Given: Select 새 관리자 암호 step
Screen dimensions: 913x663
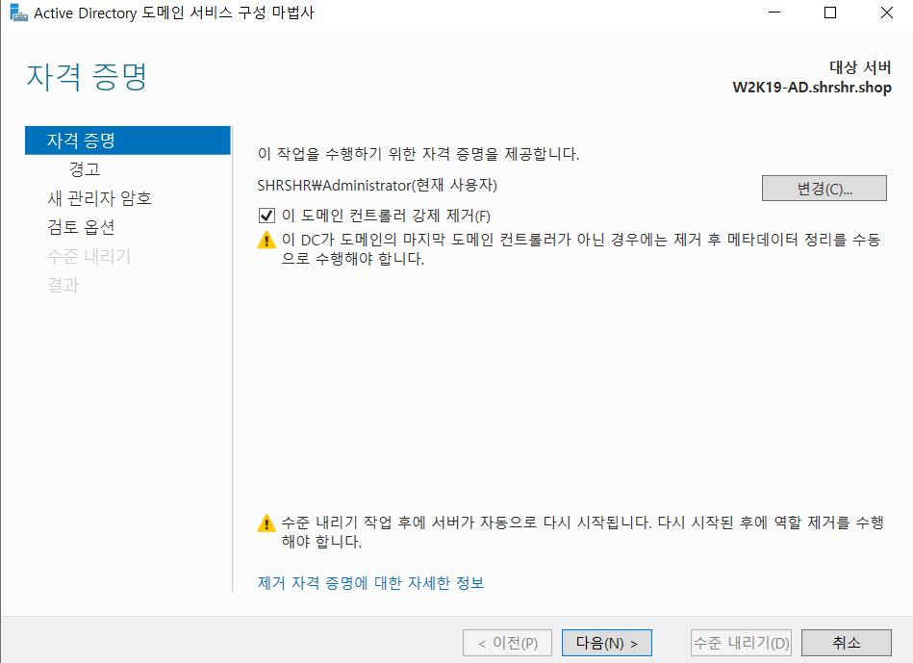Looking at the screenshot, I should (x=99, y=198).
